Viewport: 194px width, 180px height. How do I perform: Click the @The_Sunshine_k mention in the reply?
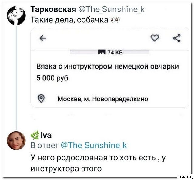(x=94, y=146)
